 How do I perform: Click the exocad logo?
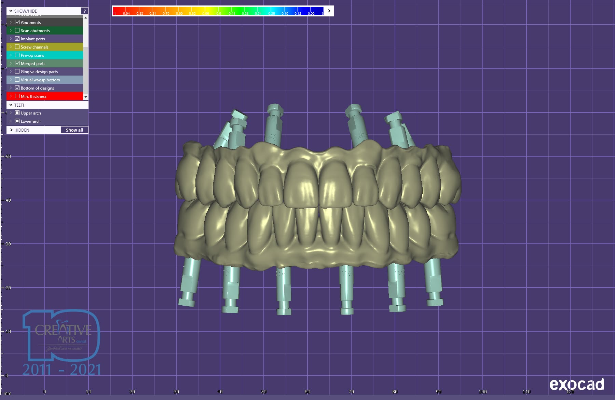click(576, 385)
